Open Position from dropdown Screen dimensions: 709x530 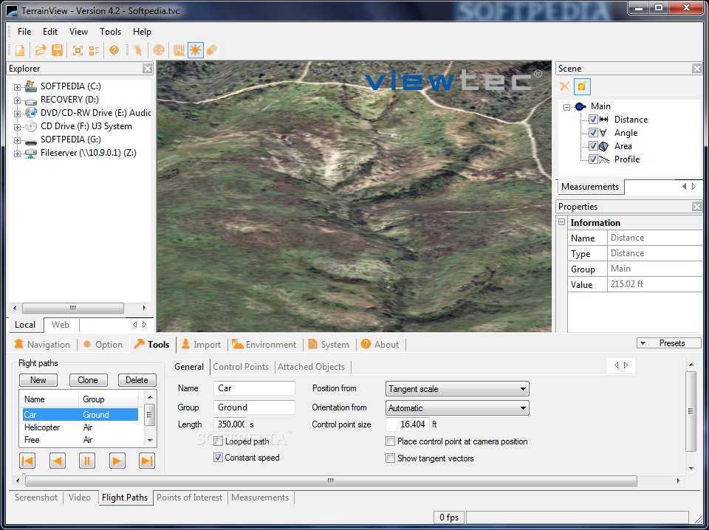coord(457,388)
